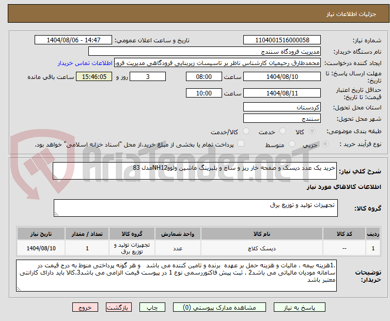Click the چاپ print button

[152, 308]
